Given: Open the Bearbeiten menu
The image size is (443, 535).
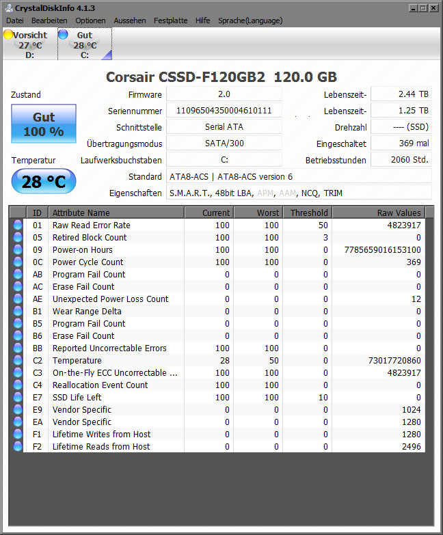Looking at the screenshot, I should (x=49, y=20).
